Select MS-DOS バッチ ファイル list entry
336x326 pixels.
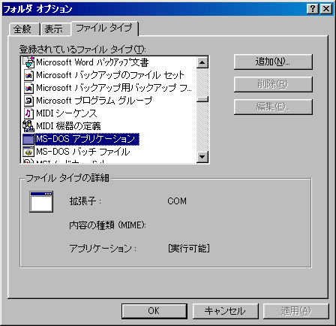point(83,152)
